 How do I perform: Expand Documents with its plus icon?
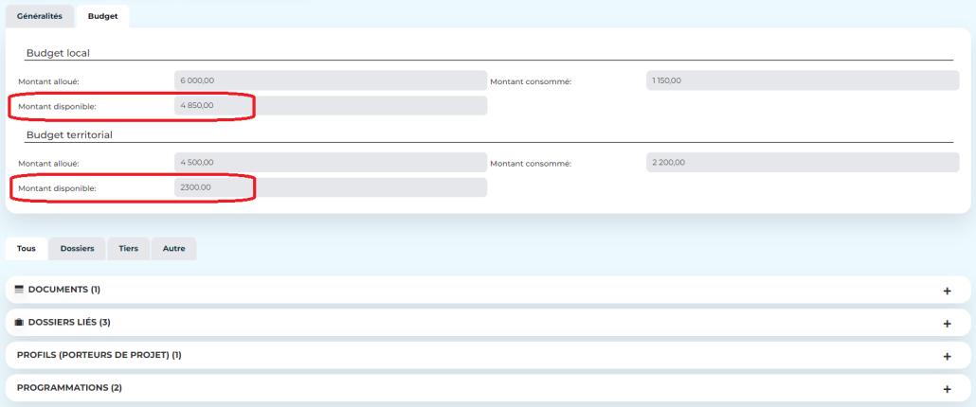(947, 291)
